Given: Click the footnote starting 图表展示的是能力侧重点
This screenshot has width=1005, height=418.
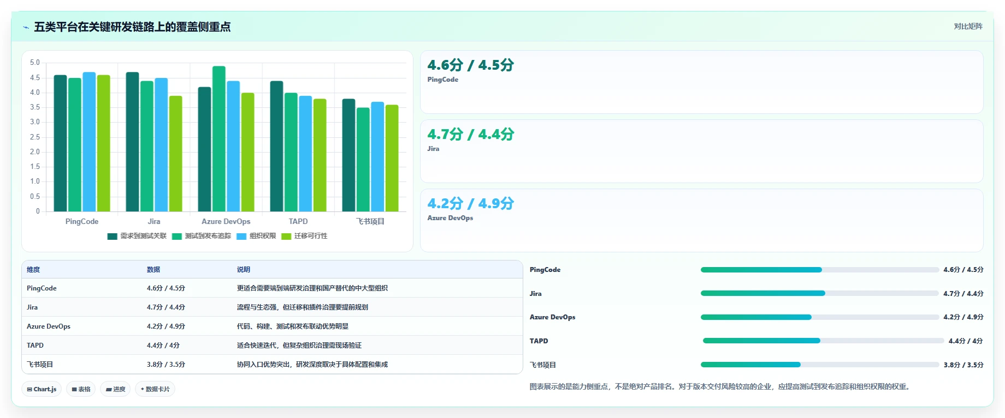Looking at the screenshot, I should point(720,386).
